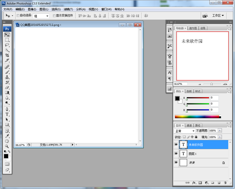Viewport: 235px width, 189px height.
Task: Open the 工作区 workspace dropdown
Action: 218,16
